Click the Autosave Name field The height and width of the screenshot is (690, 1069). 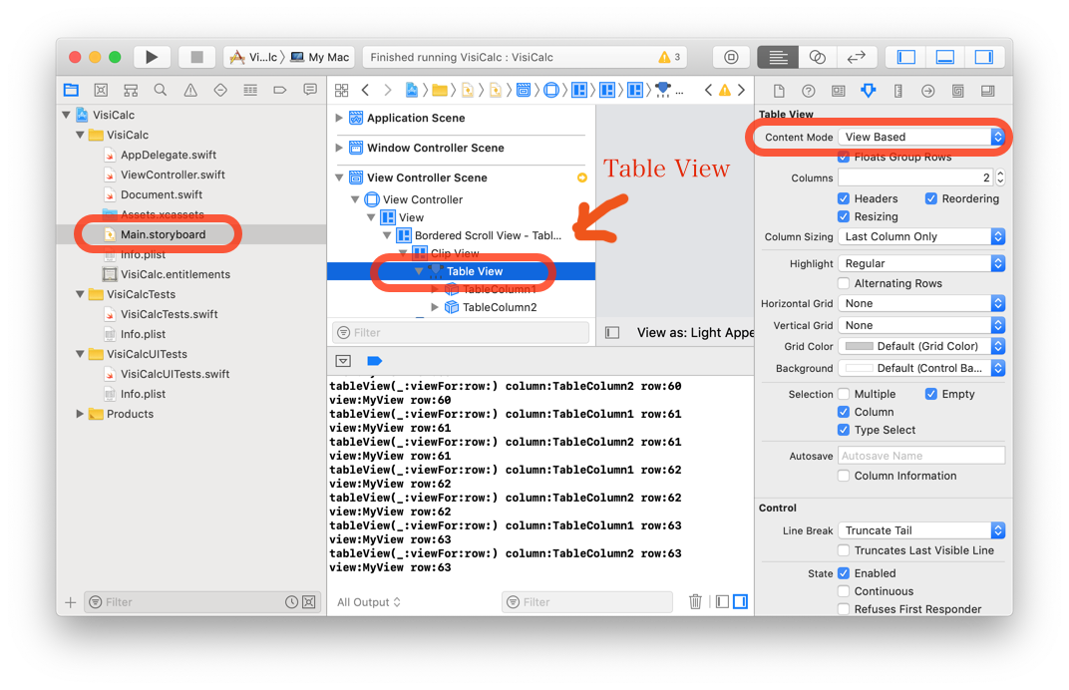point(921,456)
